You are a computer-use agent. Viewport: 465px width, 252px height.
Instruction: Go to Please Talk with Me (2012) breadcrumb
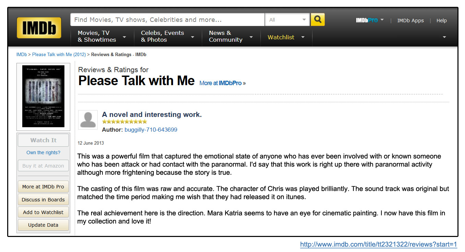pos(59,55)
